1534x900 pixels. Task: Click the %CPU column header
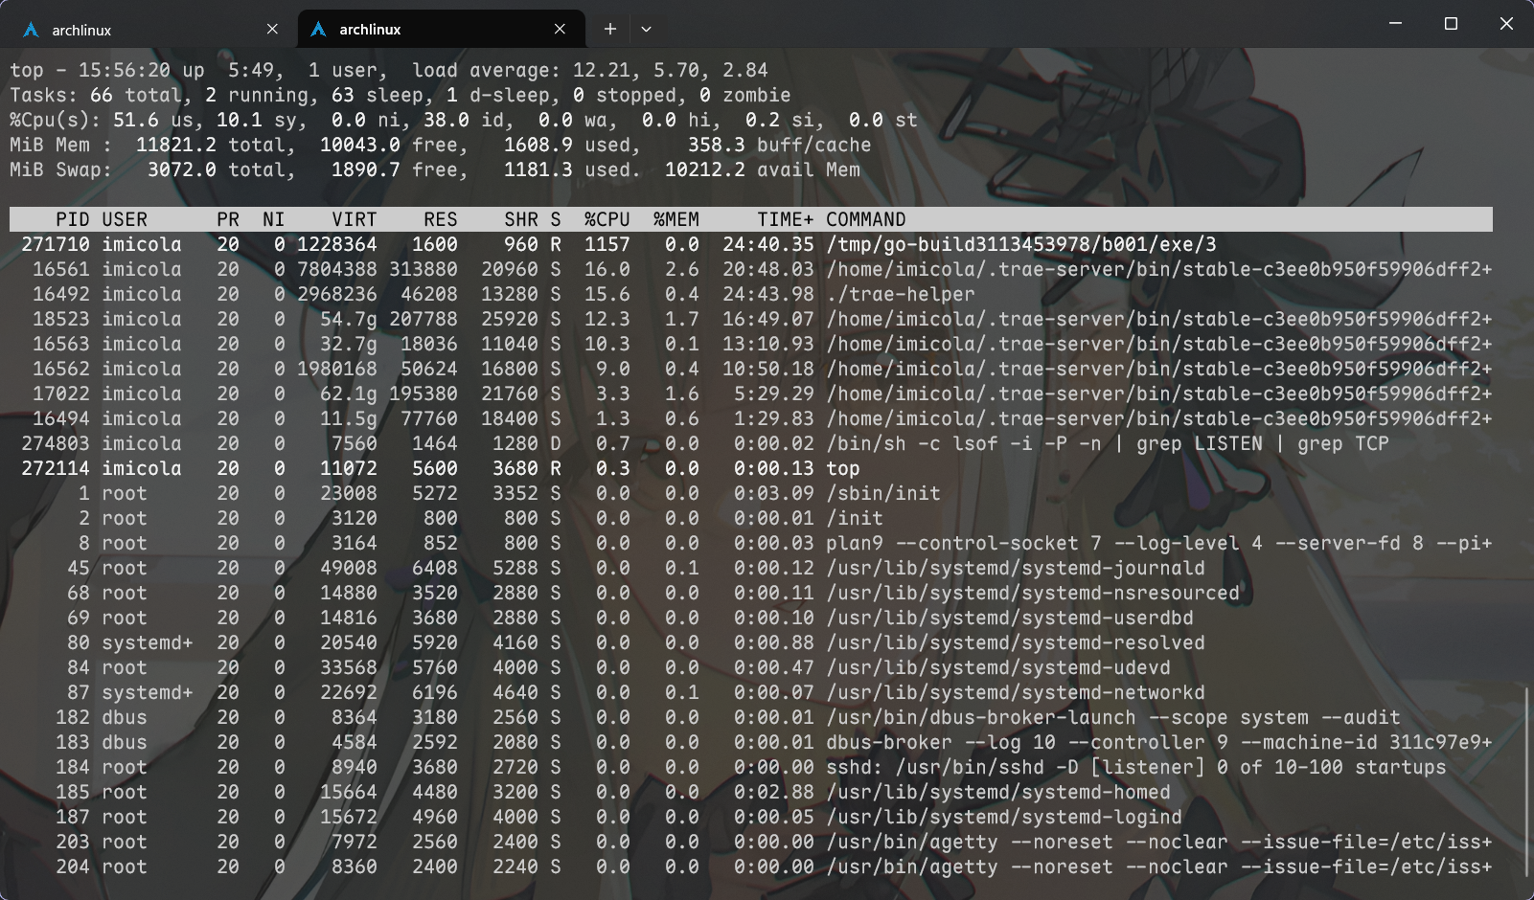tap(607, 219)
